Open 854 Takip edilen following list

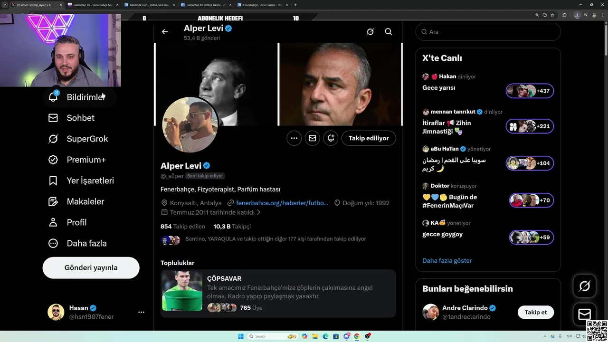pos(183,227)
